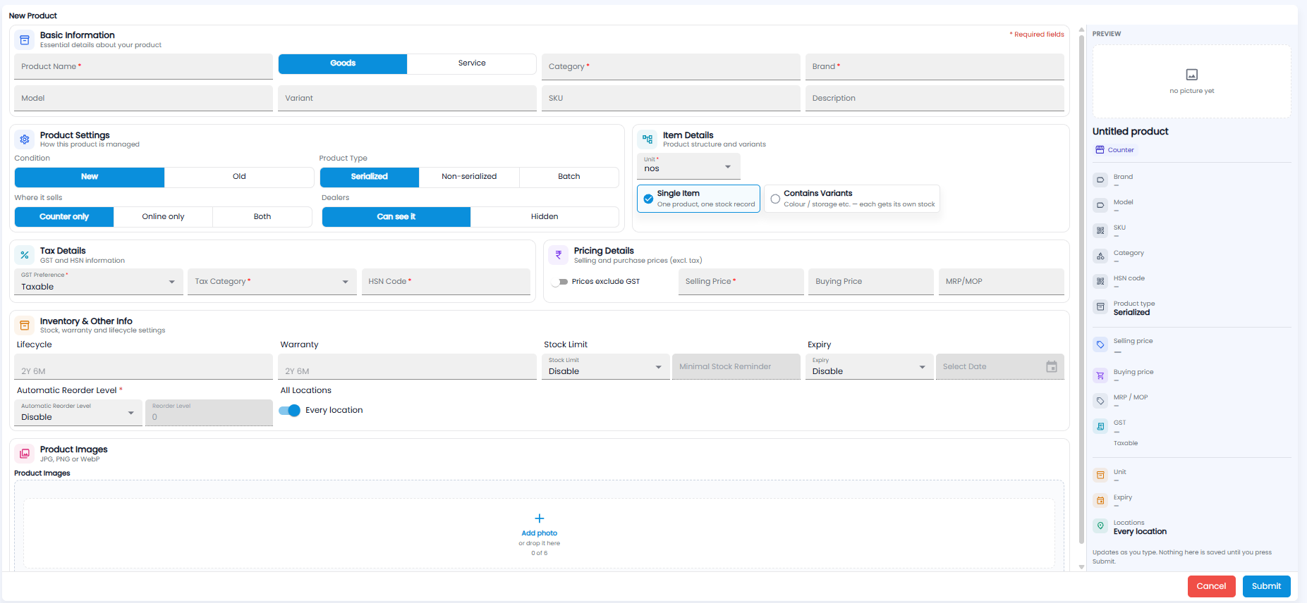Click the no picture yet placeholder icon
1307x603 pixels.
(1192, 75)
